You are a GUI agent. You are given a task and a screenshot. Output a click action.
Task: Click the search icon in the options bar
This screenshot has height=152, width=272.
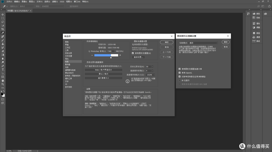coord(258,6)
